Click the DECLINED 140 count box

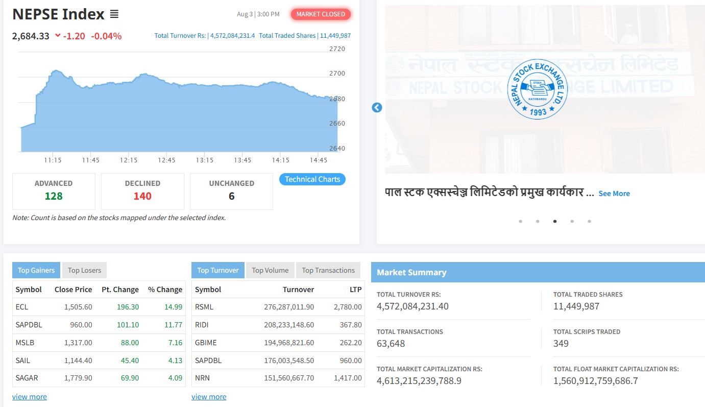pos(142,191)
